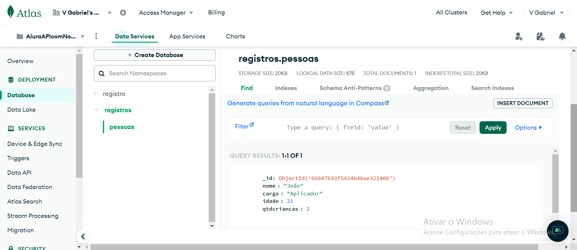Click the Filter documentation link

click(244, 126)
